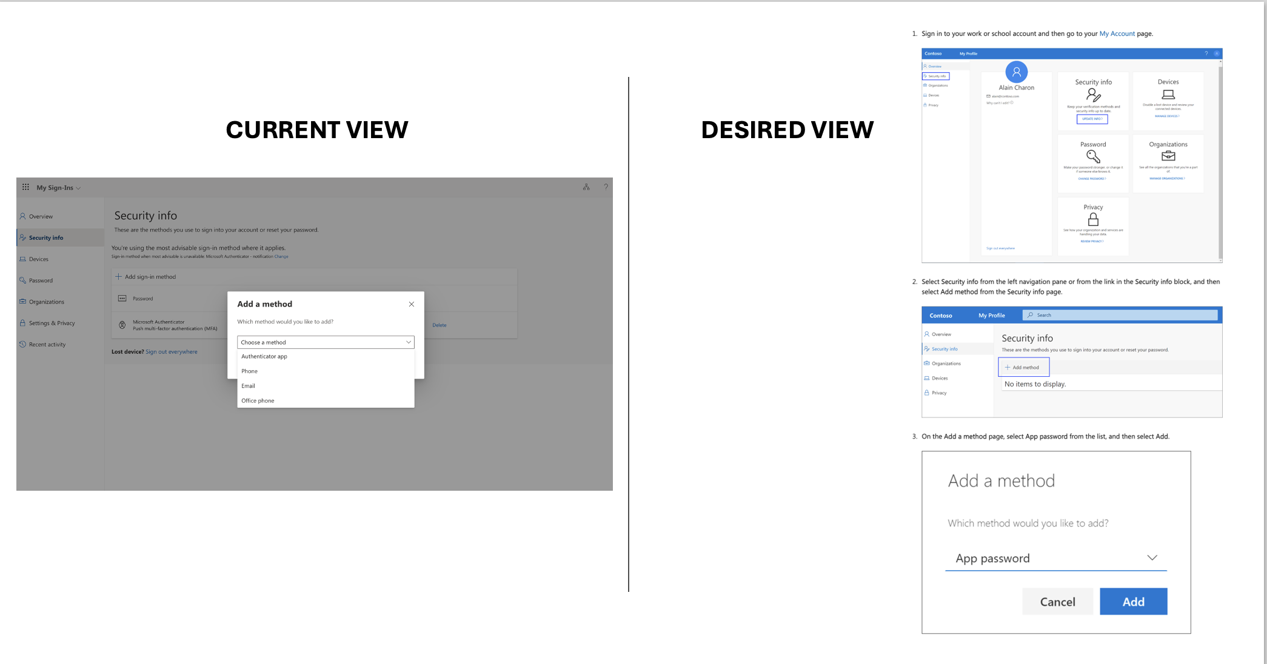The width and height of the screenshot is (1267, 664).
Task: Click the Recent activity clock icon
Action: [x=23, y=345]
